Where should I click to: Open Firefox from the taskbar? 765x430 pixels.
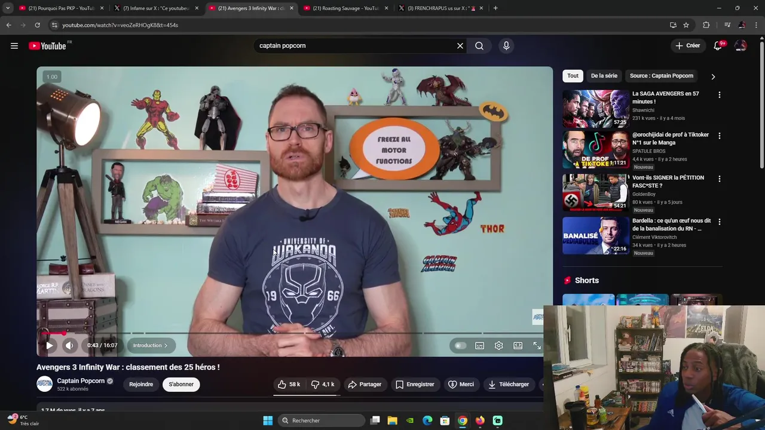(480, 420)
